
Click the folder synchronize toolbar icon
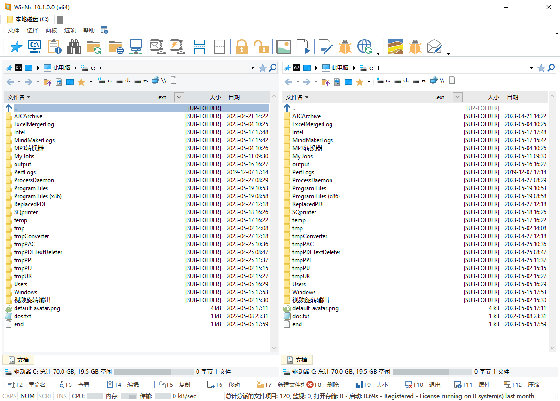(x=94, y=47)
